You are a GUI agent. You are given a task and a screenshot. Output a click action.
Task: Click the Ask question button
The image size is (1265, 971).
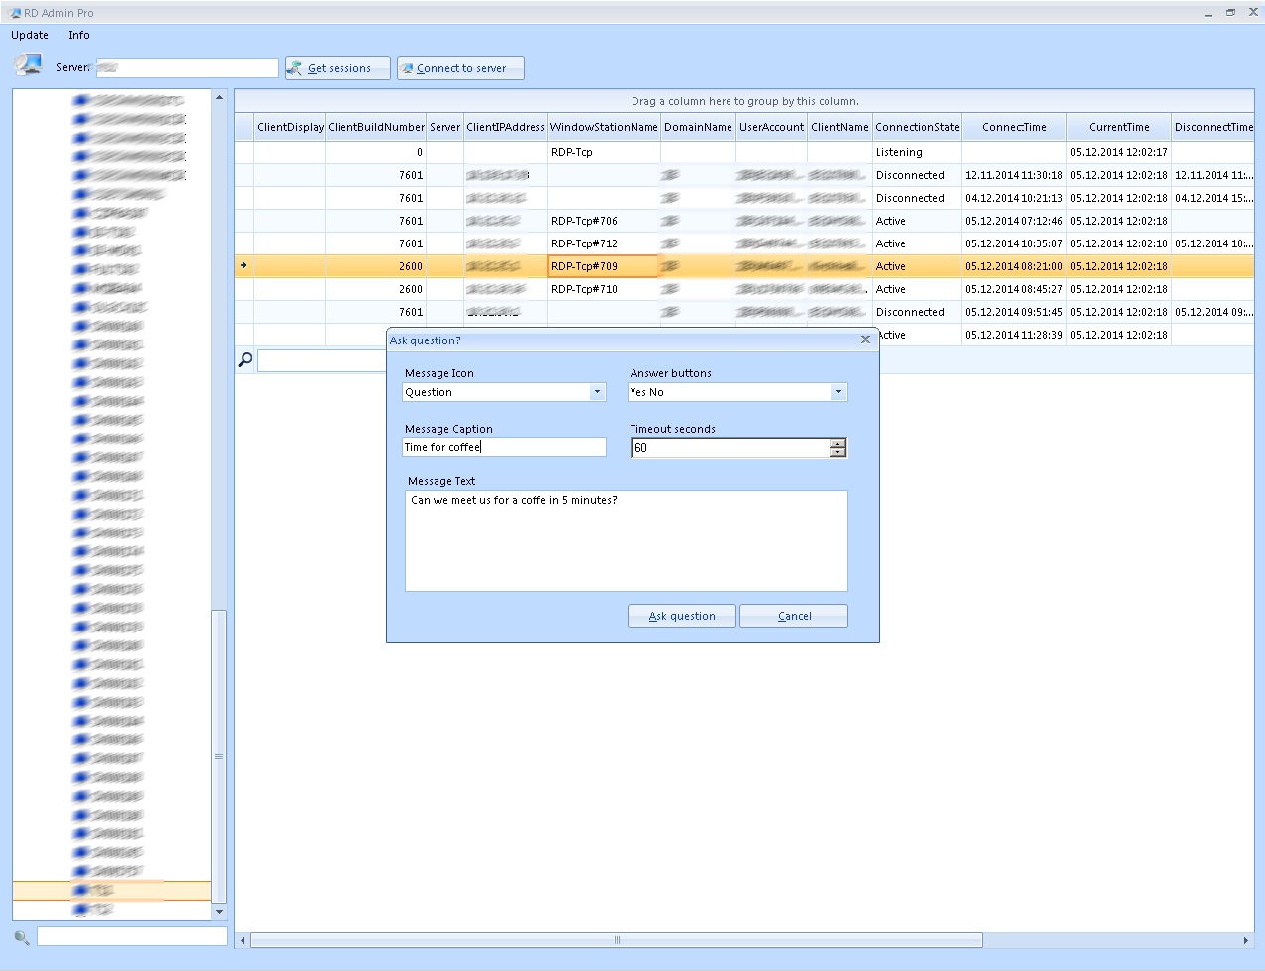coord(682,616)
